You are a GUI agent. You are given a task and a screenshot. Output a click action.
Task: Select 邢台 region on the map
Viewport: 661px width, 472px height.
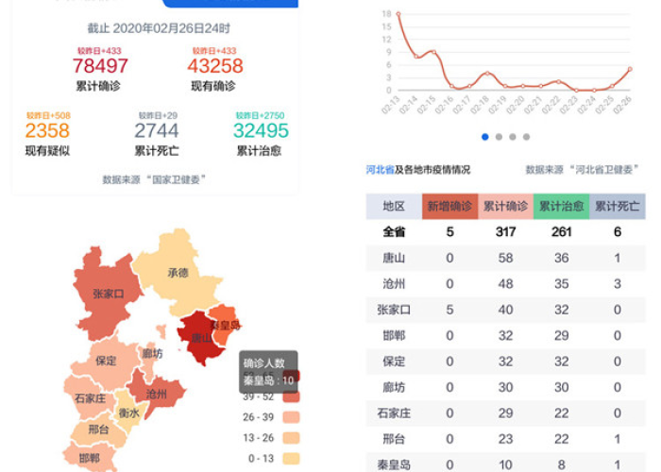pos(98,430)
